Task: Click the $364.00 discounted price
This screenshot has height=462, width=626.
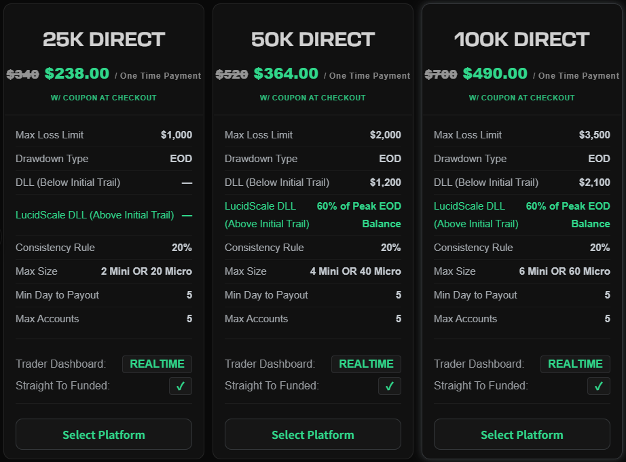Action: point(286,73)
